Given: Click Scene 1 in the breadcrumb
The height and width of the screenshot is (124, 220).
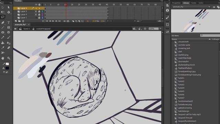Looking at the screenshot, I should (27, 29).
